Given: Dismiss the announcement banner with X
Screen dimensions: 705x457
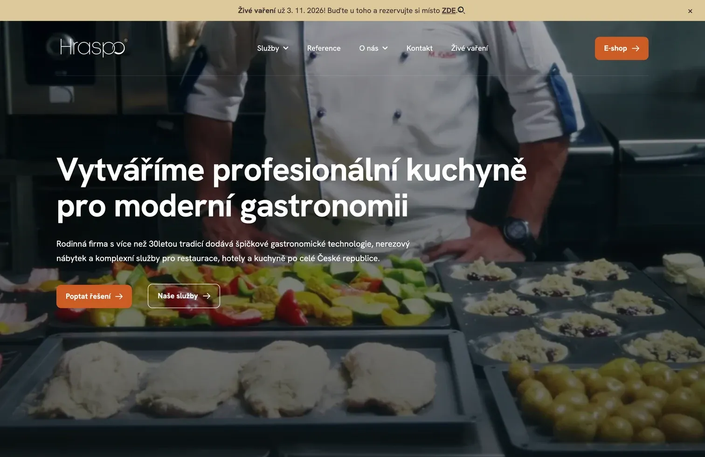Looking at the screenshot, I should (690, 11).
